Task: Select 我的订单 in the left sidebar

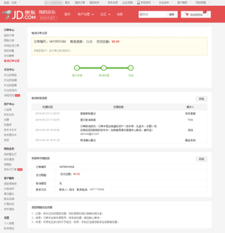Action: 9,36
